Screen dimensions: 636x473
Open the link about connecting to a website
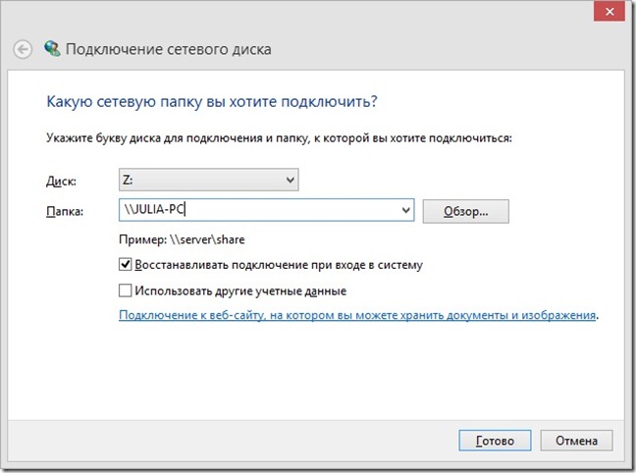(357, 316)
